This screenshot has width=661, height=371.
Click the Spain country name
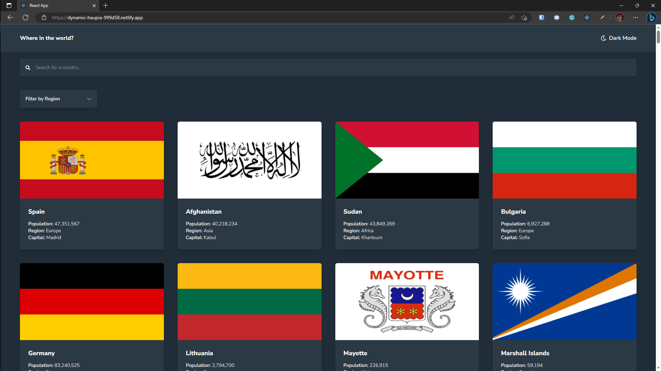coord(36,212)
